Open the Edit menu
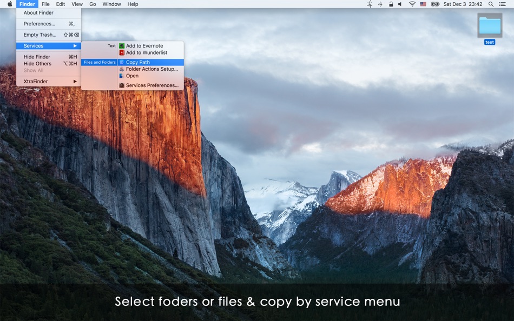 click(60, 4)
